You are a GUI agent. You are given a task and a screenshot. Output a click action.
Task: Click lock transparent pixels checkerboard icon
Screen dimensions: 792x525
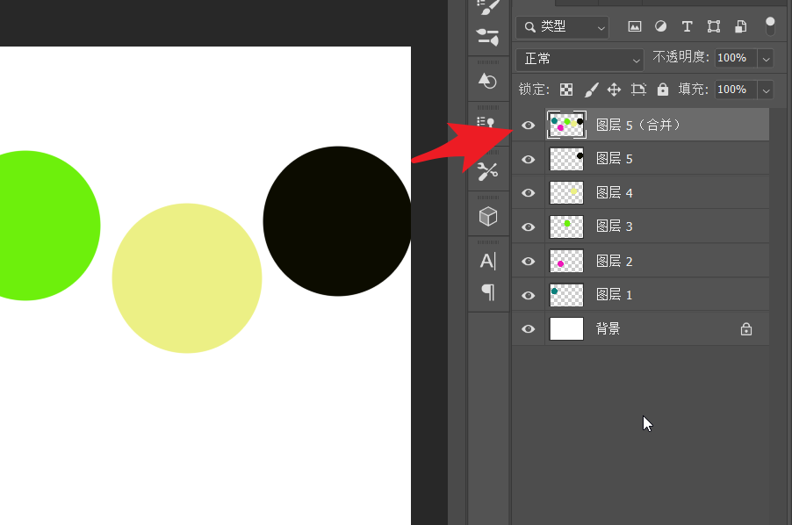567,90
